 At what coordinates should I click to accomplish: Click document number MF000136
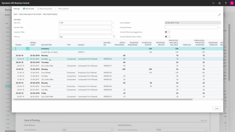108,59
